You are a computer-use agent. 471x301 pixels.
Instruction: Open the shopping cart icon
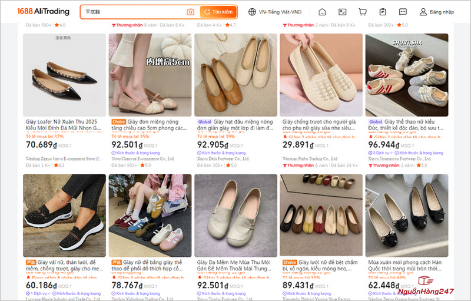[363, 12]
